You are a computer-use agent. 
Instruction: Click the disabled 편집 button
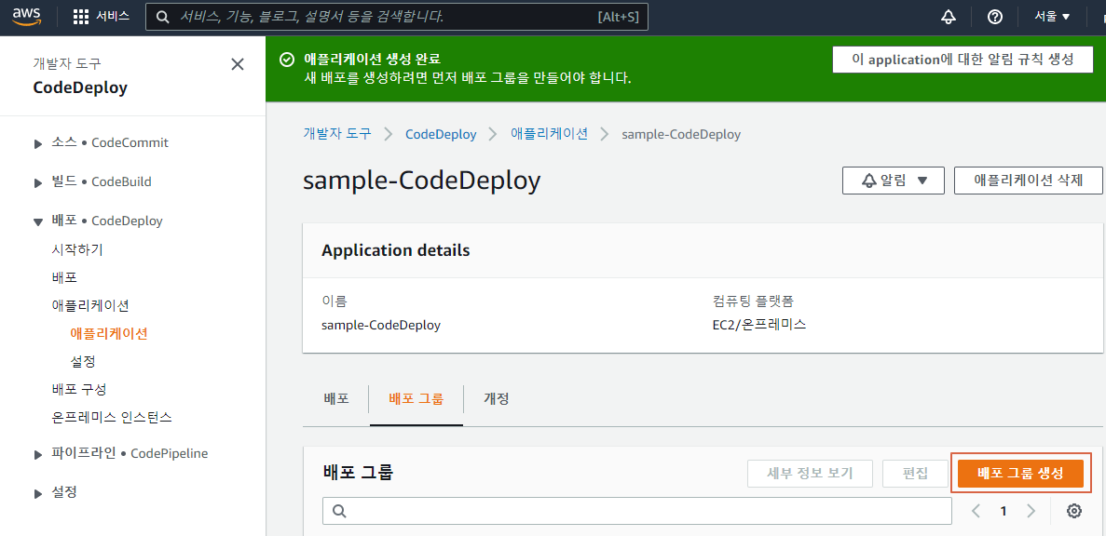coord(915,474)
